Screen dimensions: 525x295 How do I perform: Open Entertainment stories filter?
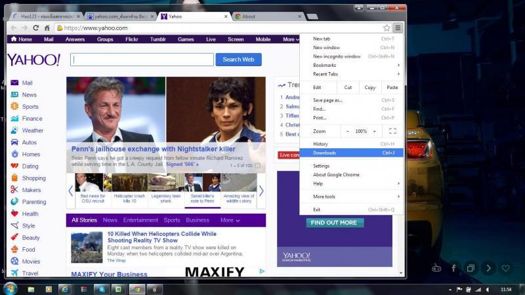coord(140,220)
